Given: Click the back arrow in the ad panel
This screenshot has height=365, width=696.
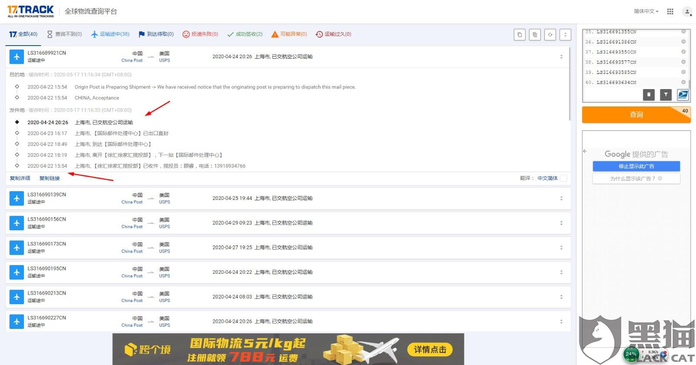Looking at the screenshot, I should (x=585, y=151).
